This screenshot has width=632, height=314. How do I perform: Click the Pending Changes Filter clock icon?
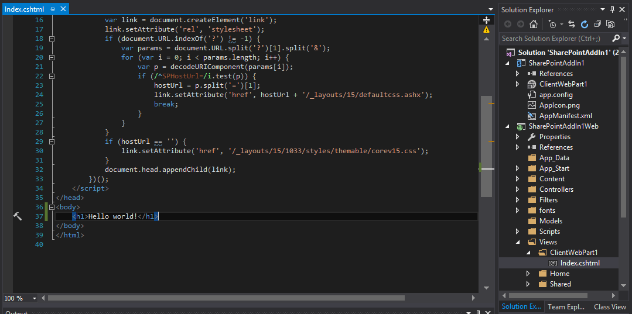click(552, 24)
